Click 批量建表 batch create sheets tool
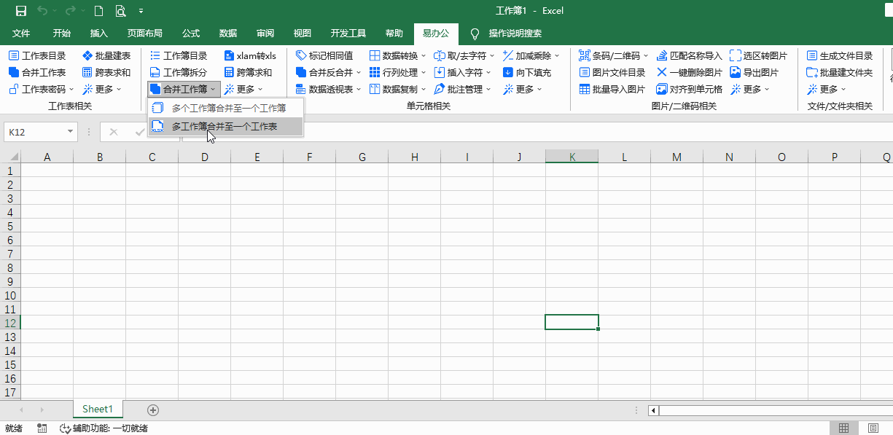Viewport: 893px width, 435px height. click(x=106, y=55)
